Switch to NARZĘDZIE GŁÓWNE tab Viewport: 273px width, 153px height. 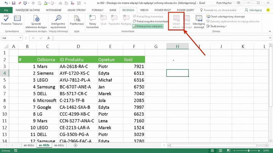coord(28,10)
